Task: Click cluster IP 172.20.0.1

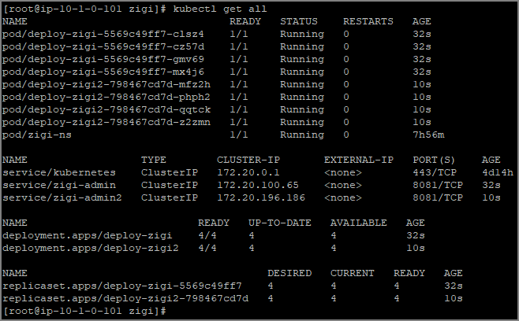Action: pos(248,172)
